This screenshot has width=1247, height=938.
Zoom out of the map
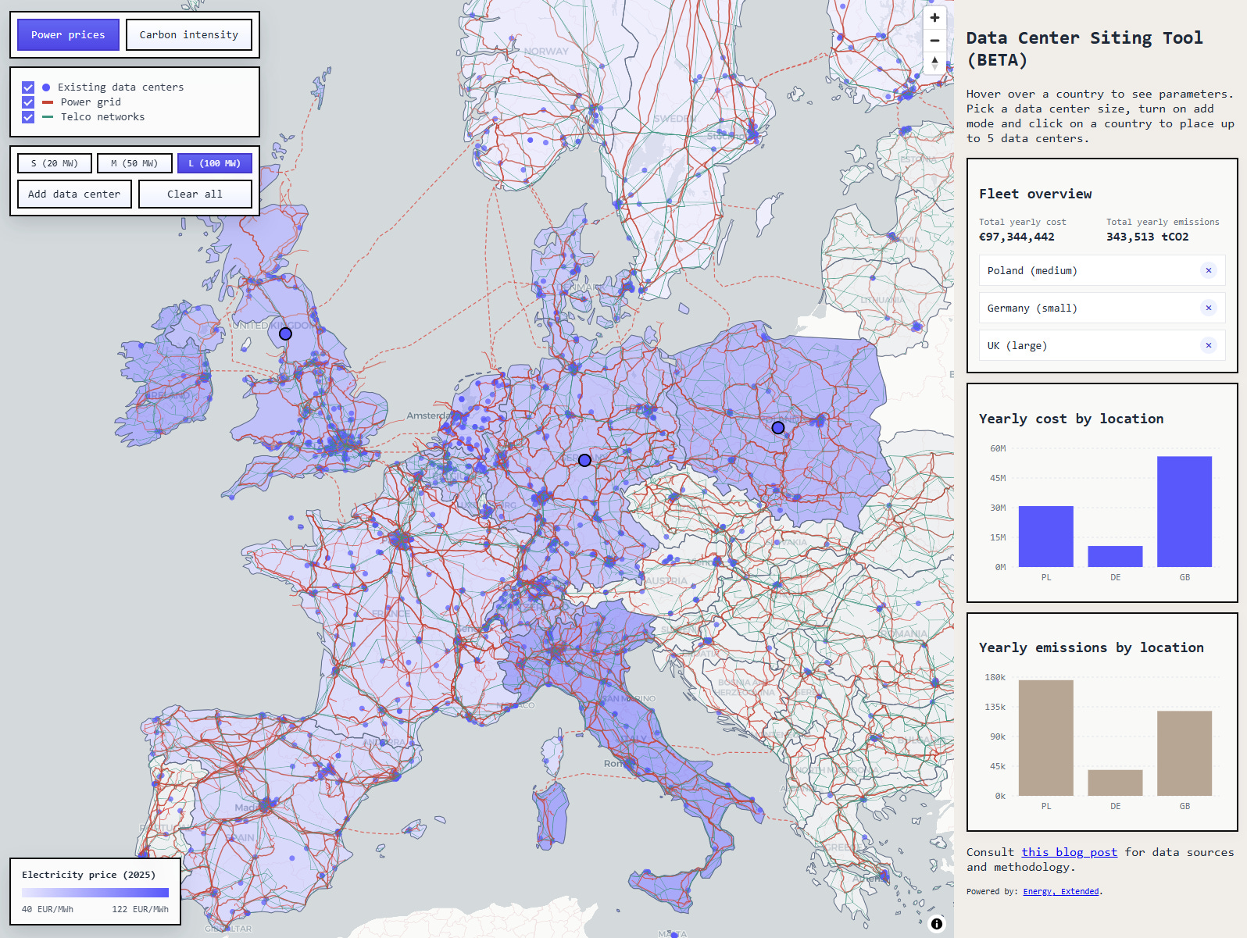(x=934, y=41)
